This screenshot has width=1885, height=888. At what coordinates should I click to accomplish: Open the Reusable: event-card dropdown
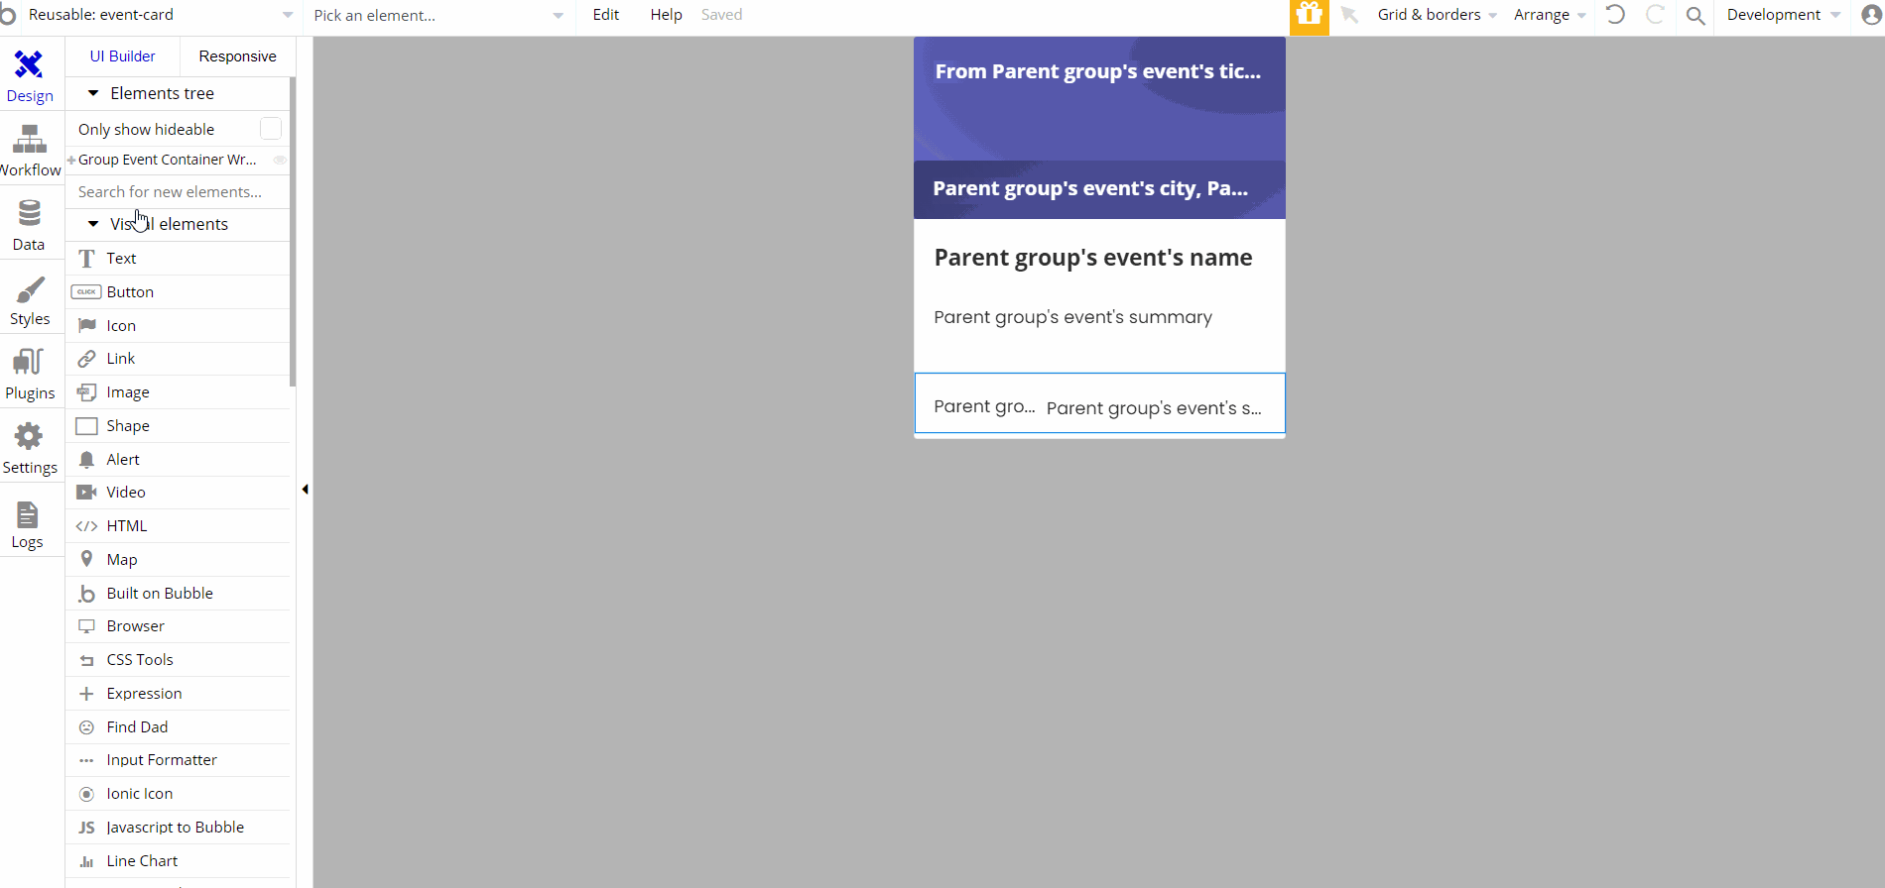tap(160, 15)
